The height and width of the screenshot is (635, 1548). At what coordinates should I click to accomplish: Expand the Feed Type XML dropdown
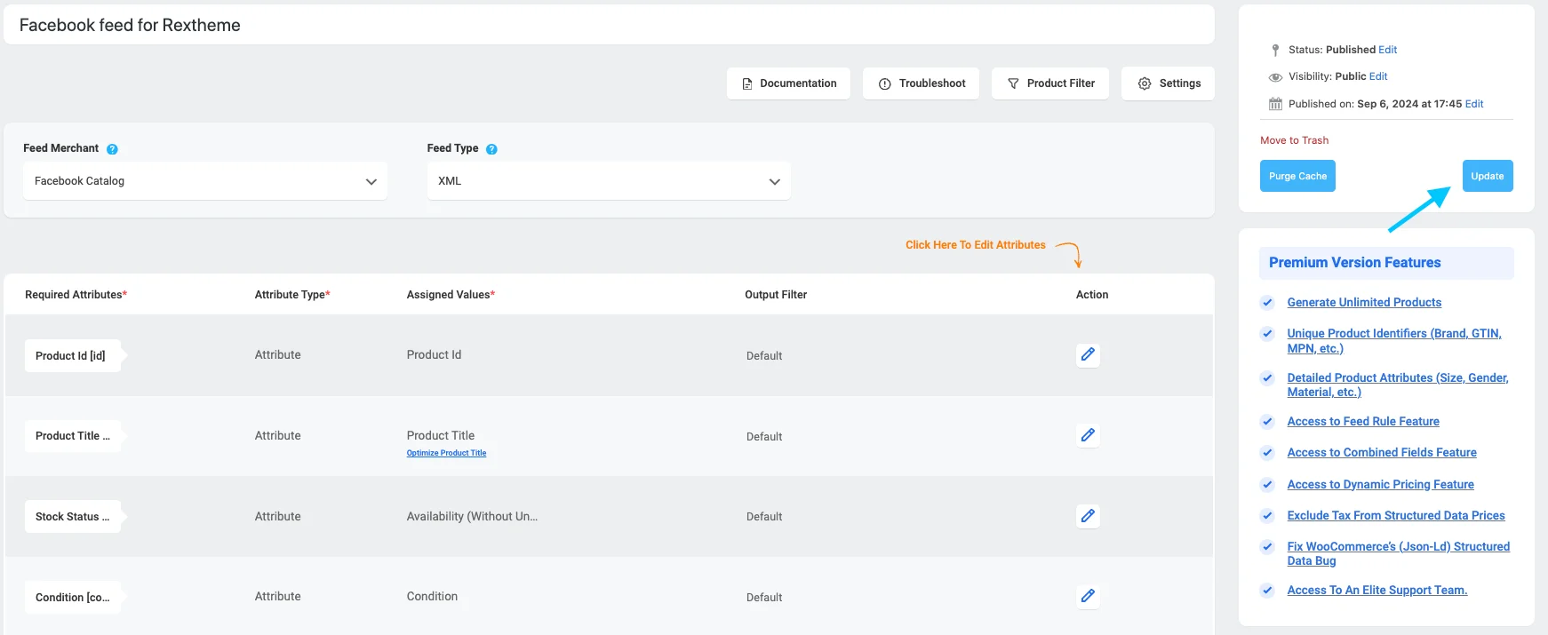click(x=609, y=181)
